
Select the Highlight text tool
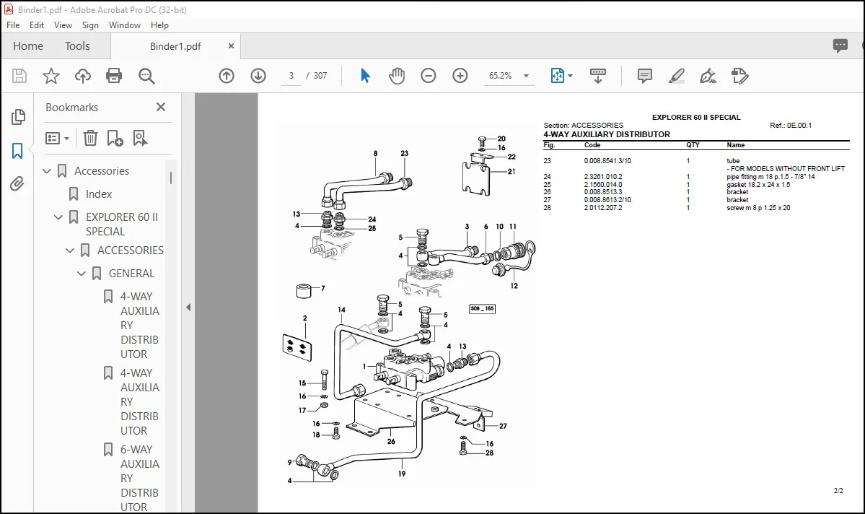click(676, 76)
